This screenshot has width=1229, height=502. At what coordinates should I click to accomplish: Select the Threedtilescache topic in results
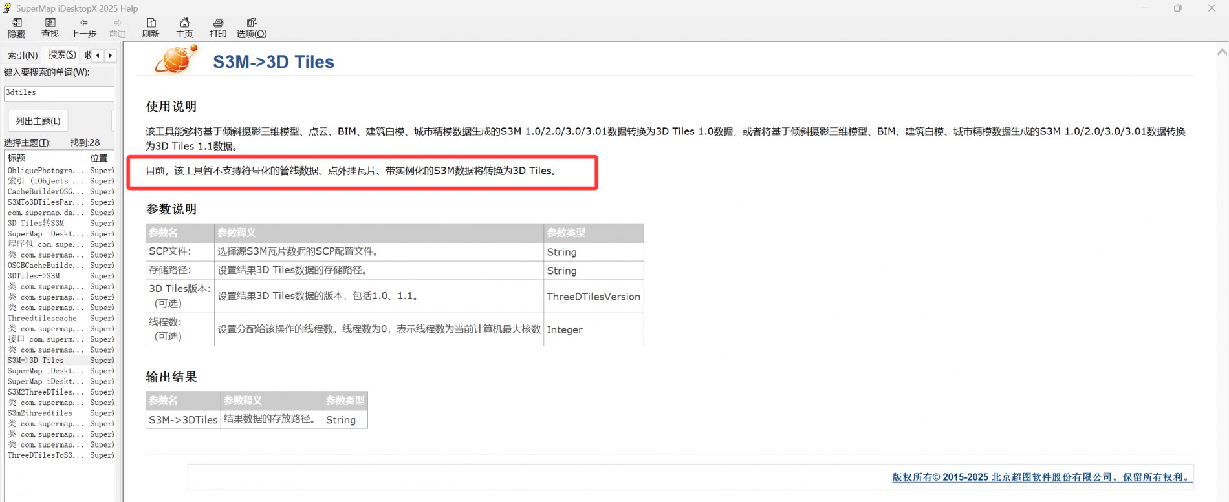point(42,319)
